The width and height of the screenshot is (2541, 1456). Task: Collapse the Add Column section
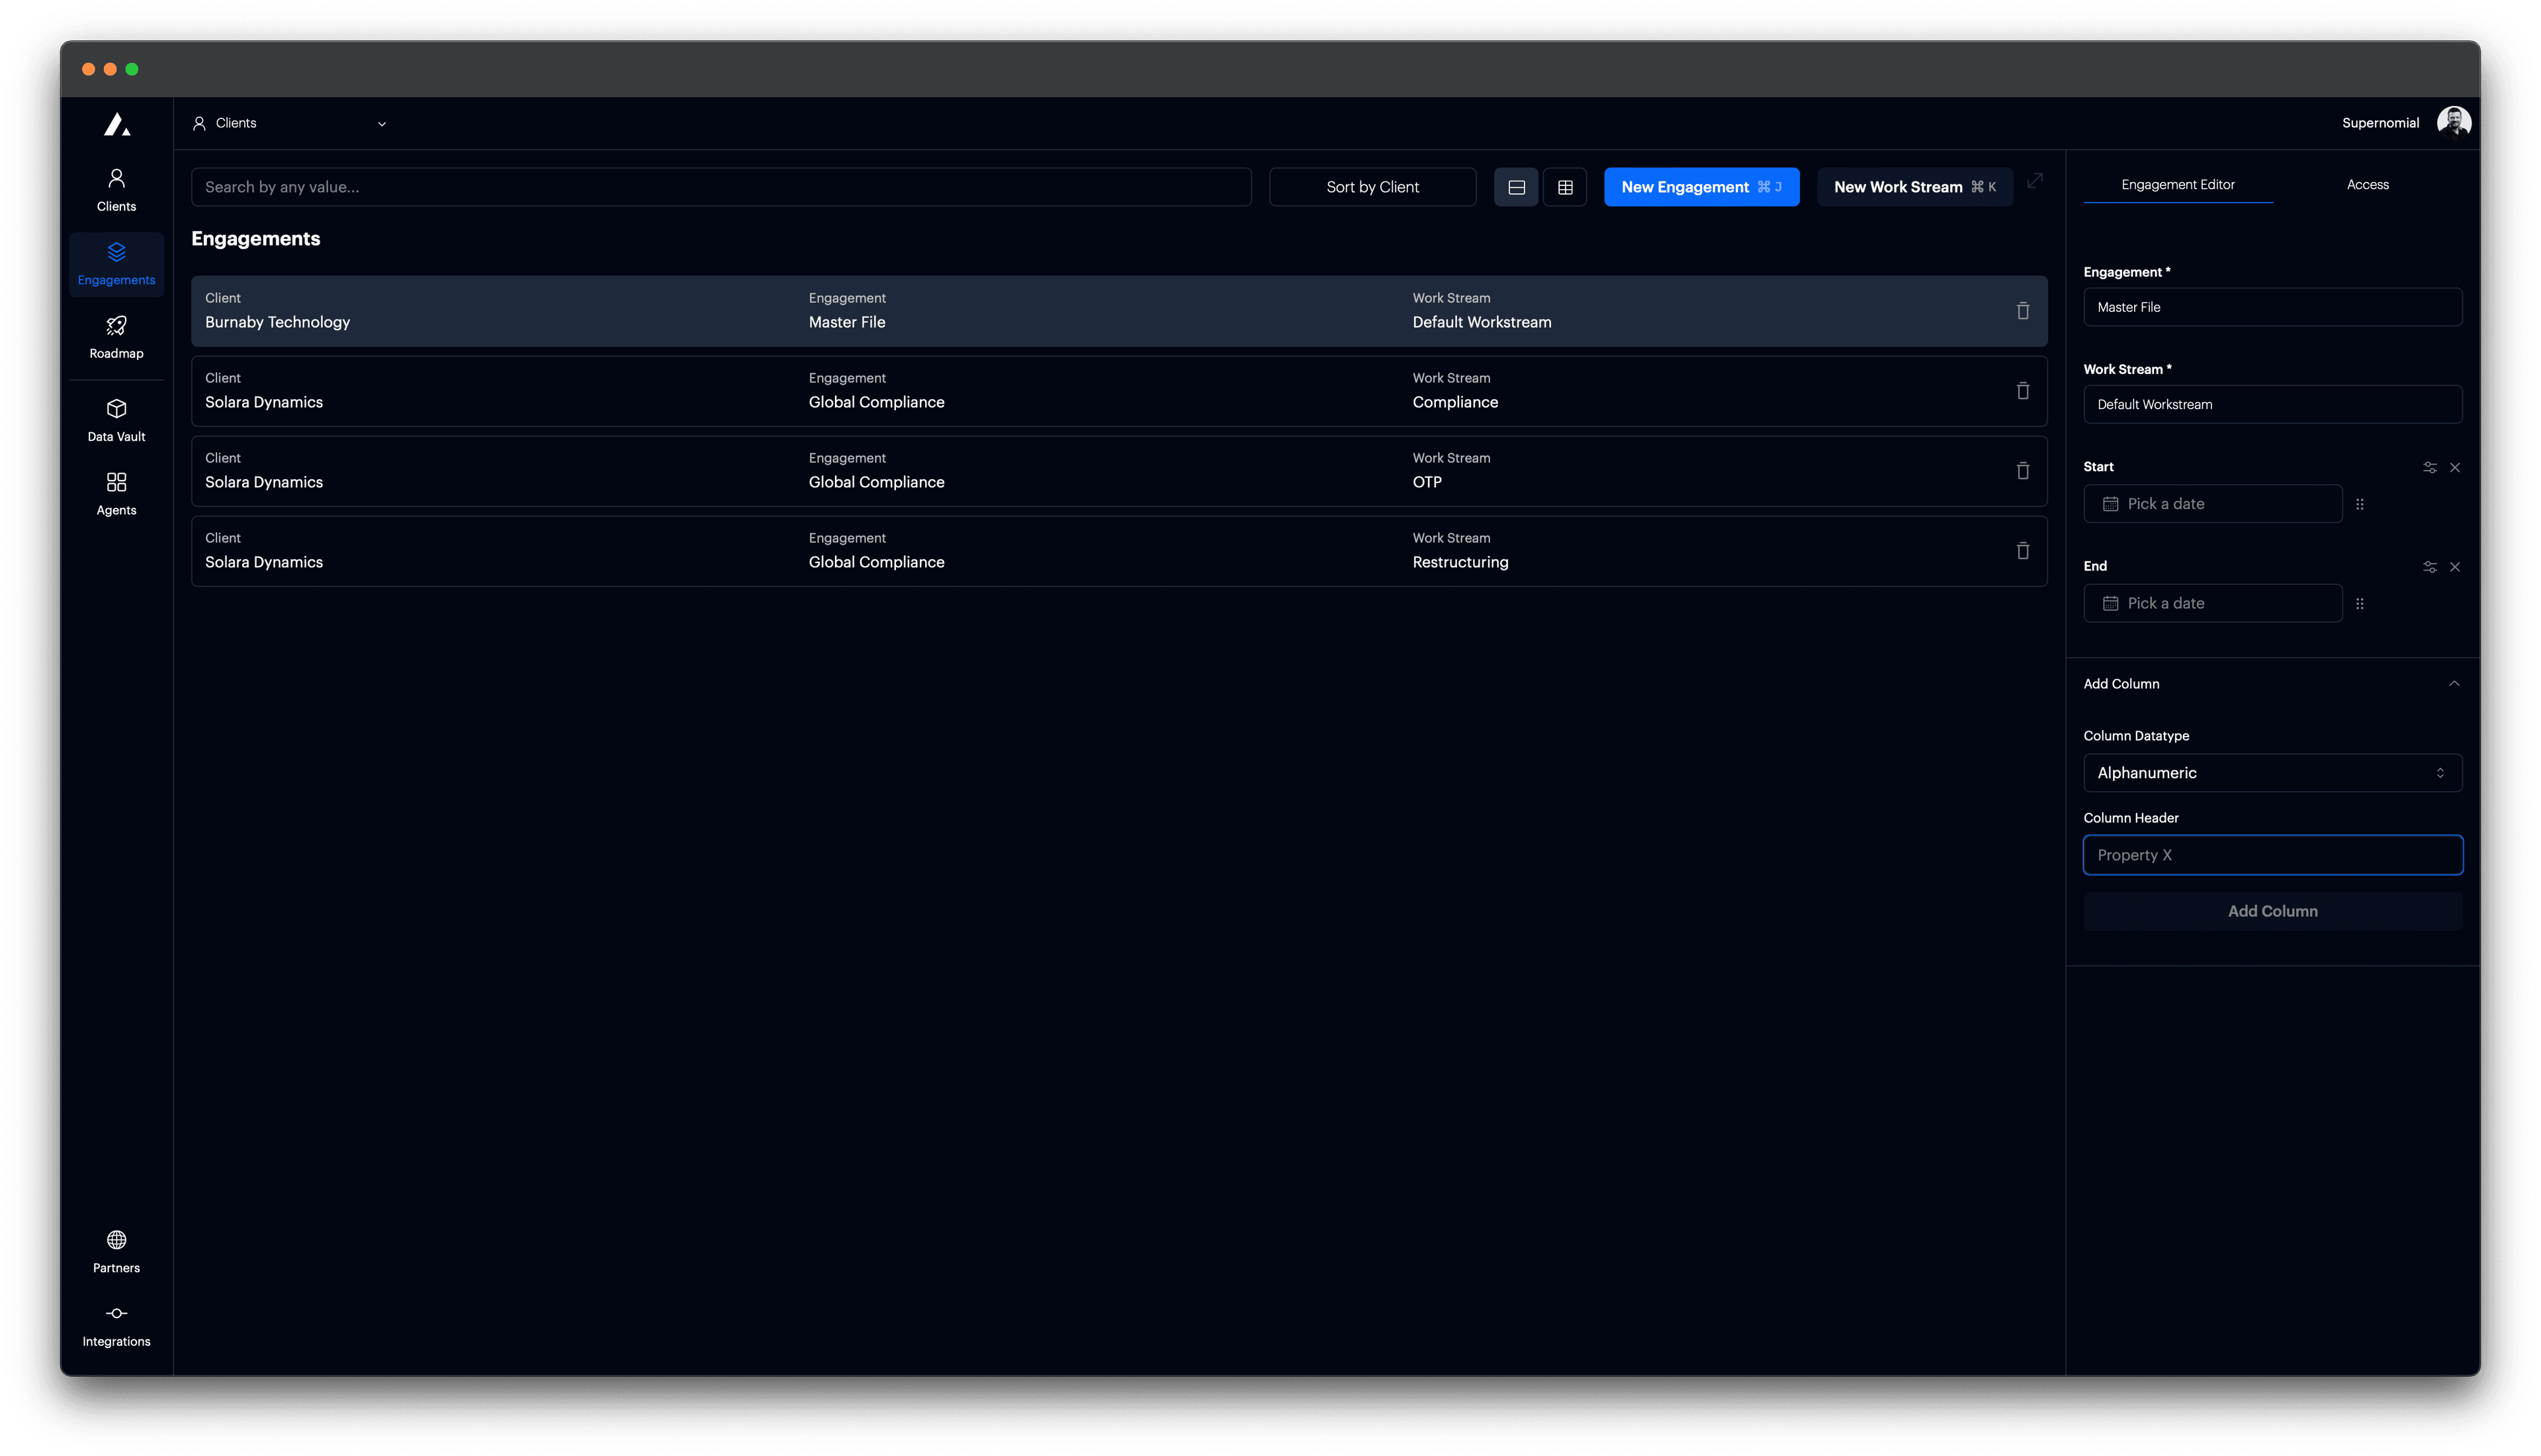click(2455, 683)
